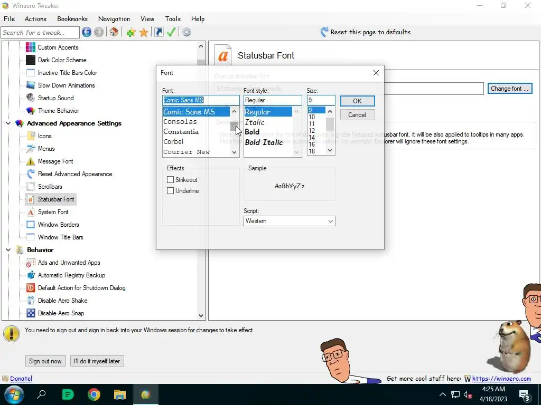Click the Menus tree icon

click(31, 148)
